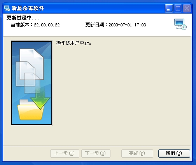The width and height of the screenshot is (196, 165).
Task: Click the Rising antivirus icon in title bar
Action: click(x=7, y=8)
